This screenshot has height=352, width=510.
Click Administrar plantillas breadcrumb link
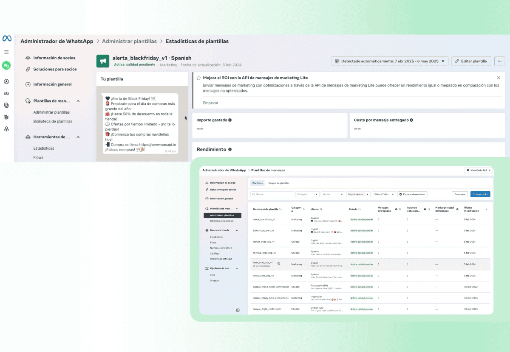point(129,41)
